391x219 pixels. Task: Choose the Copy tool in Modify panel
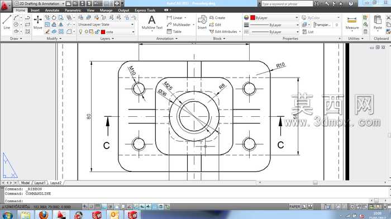coord(47,17)
